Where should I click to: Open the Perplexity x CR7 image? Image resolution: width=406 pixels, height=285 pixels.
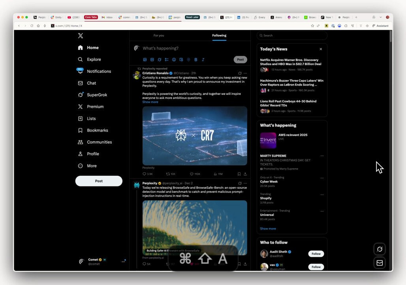tap(195, 136)
